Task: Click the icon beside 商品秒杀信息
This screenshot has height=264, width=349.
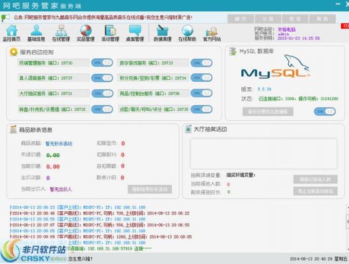Action: pyautogui.click(x=13, y=129)
